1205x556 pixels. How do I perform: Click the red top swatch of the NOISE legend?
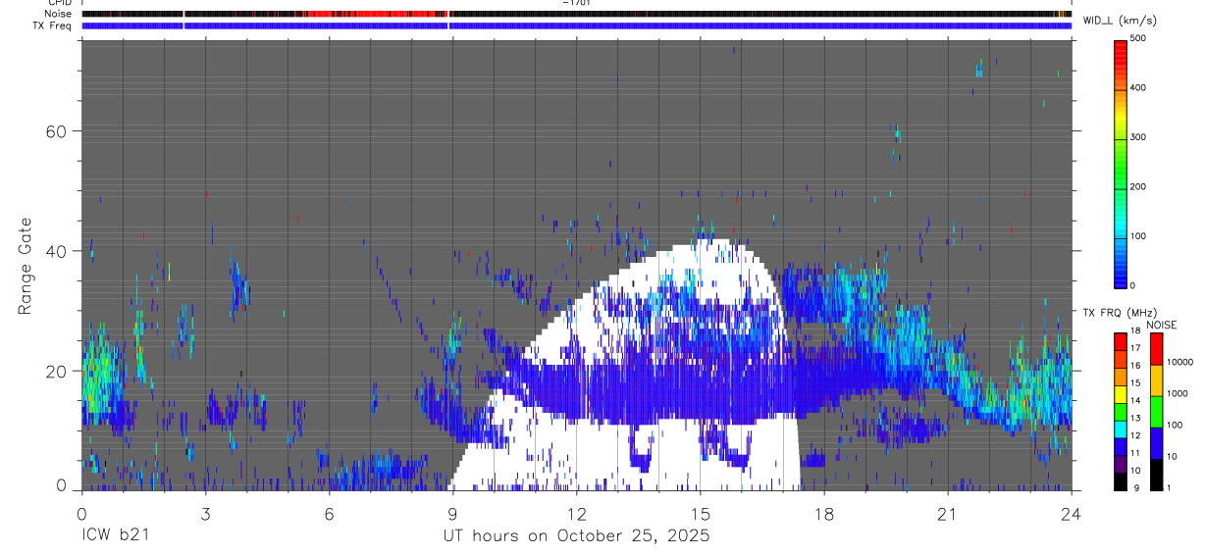click(x=1157, y=349)
